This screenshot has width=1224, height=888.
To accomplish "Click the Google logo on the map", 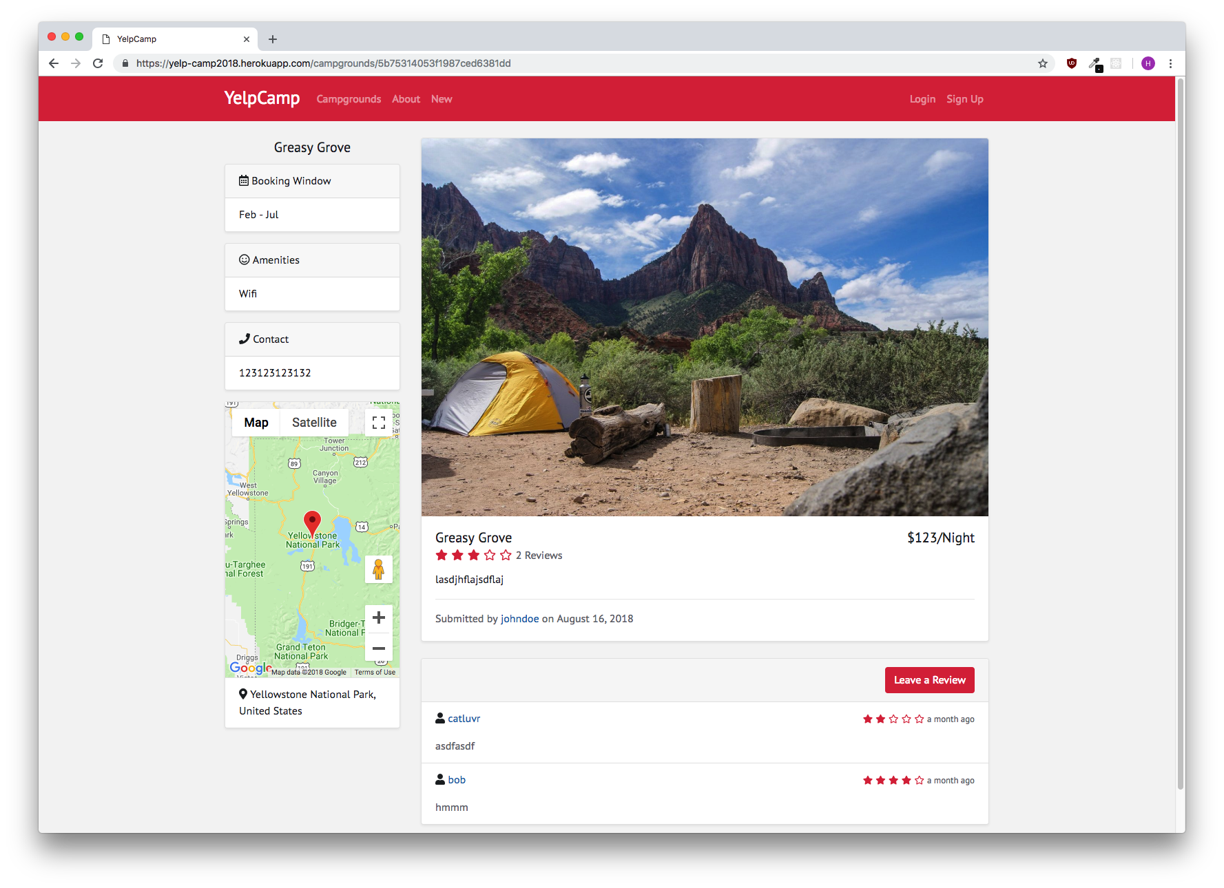I will tap(249, 667).
